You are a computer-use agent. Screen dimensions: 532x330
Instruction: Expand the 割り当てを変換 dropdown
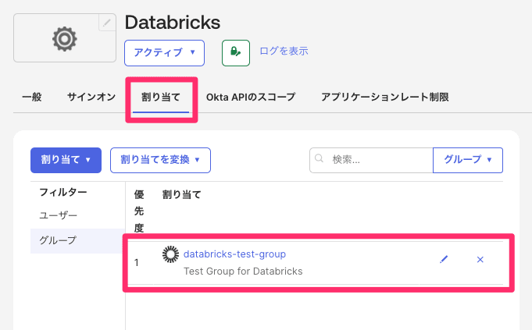click(x=160, y=160)
